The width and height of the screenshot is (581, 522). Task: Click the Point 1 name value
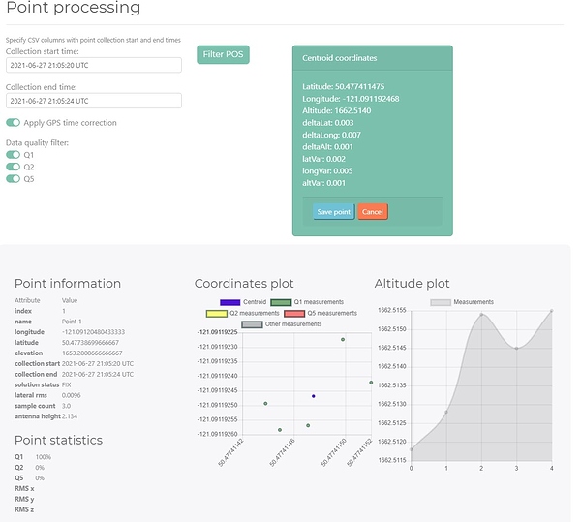point(72,322)
